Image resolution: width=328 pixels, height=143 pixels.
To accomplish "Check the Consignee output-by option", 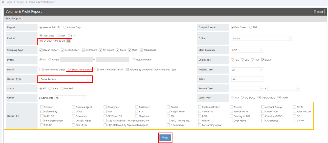I will click(105, 107).
